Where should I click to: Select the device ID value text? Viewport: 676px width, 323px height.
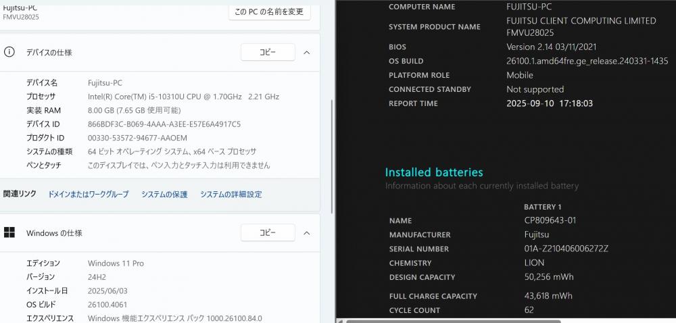(164, 124)
